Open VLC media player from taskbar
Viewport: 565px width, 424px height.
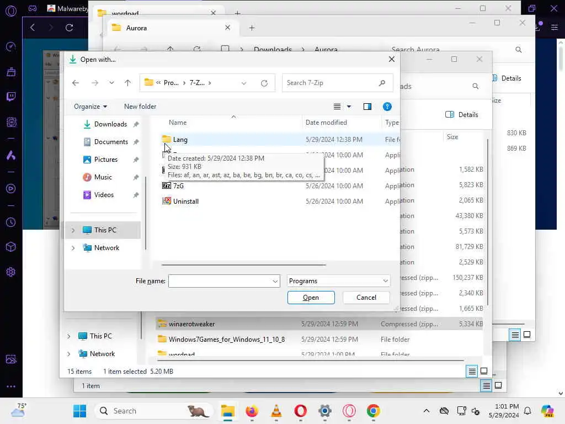276,411
